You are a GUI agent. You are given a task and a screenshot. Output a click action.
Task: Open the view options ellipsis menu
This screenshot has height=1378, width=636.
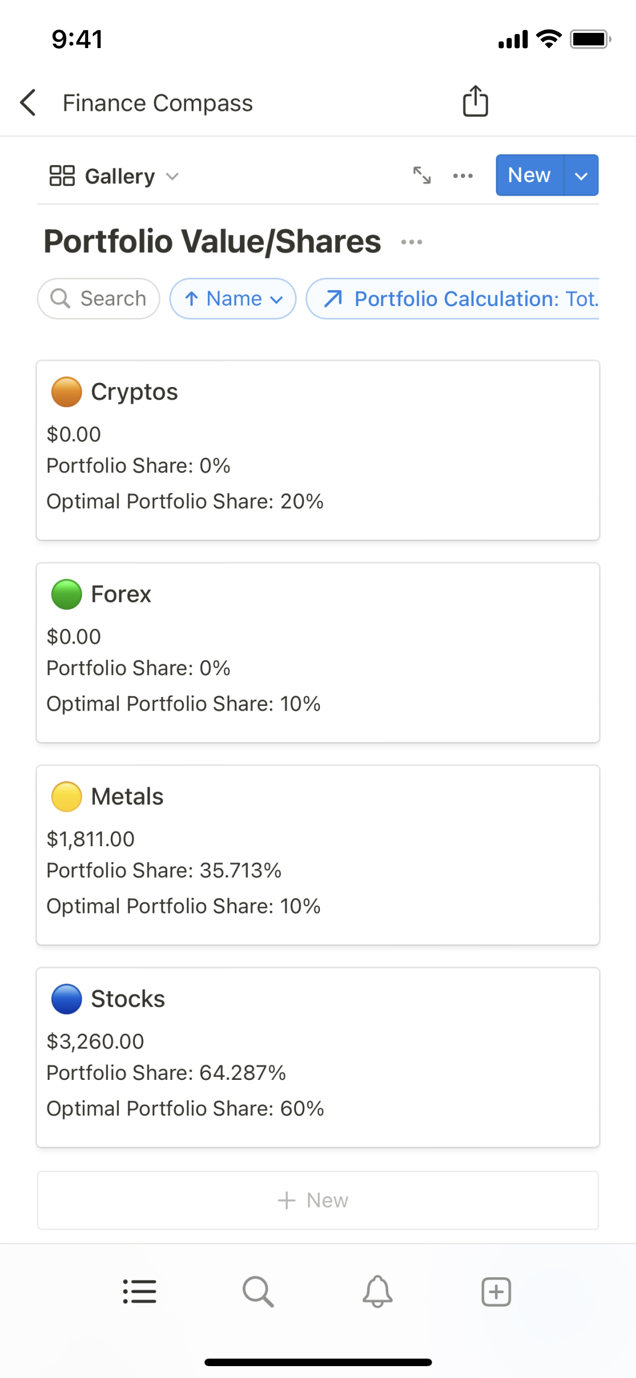click(463, 176)
